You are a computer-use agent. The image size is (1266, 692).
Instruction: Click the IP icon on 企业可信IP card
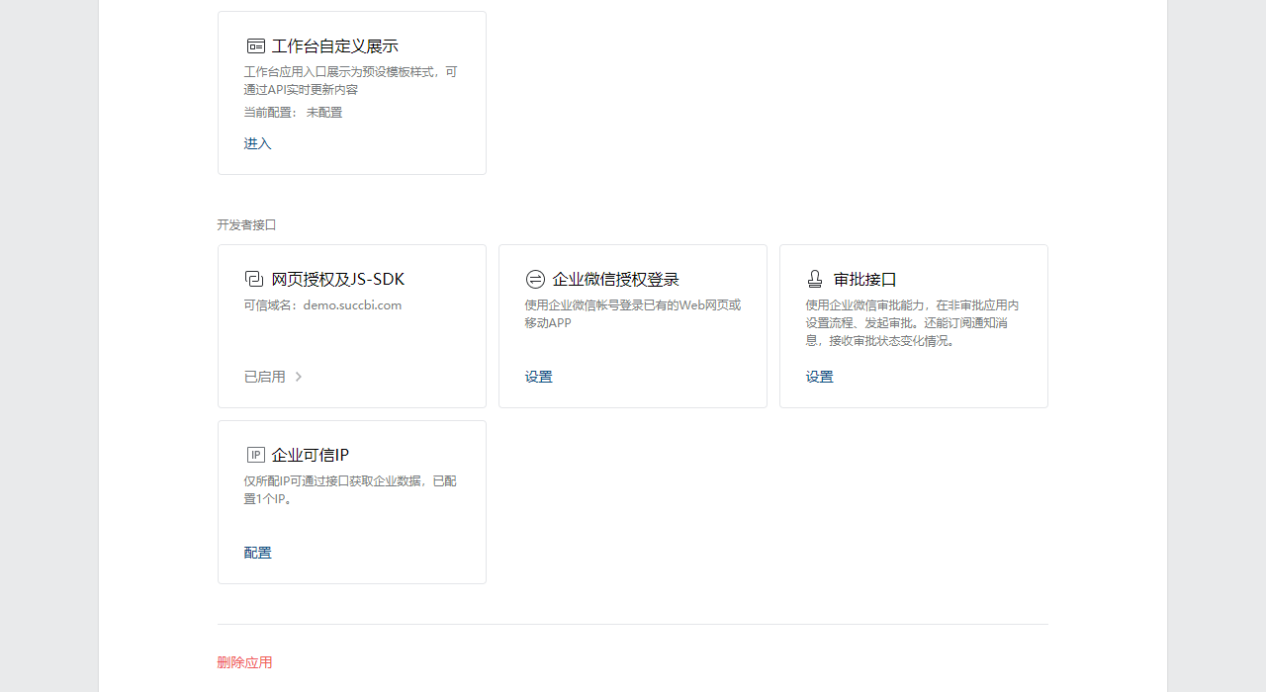point(255,455)
